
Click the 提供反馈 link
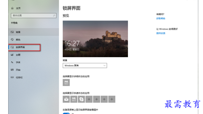coord(161,33)
